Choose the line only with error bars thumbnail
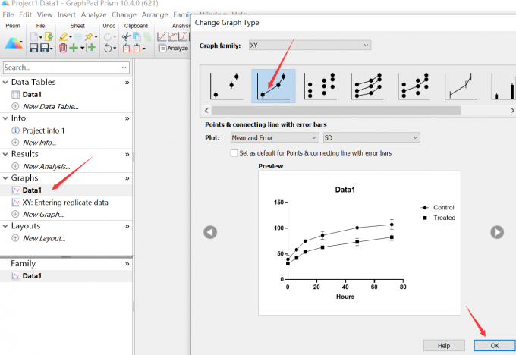The width and height of the screenshot is (516, 355). pyautogui.click(x=461, y=86)
